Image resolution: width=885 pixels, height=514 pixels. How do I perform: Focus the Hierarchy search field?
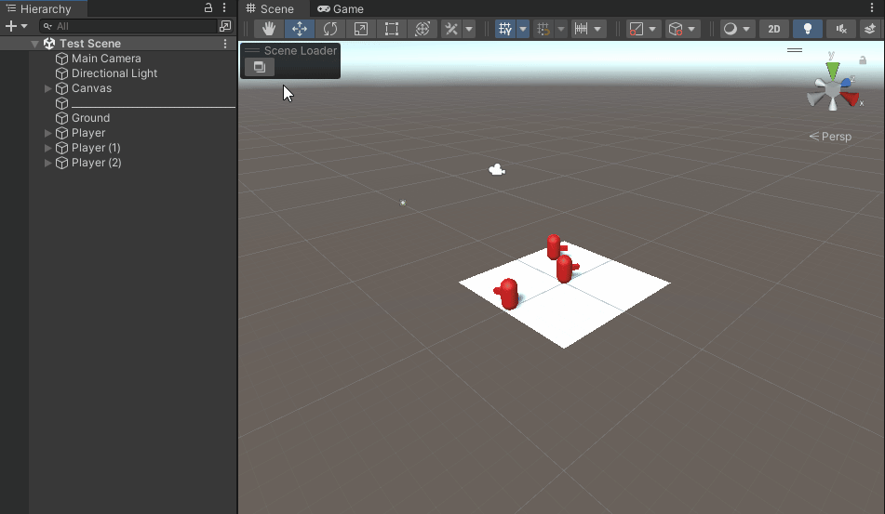point(128,26)
